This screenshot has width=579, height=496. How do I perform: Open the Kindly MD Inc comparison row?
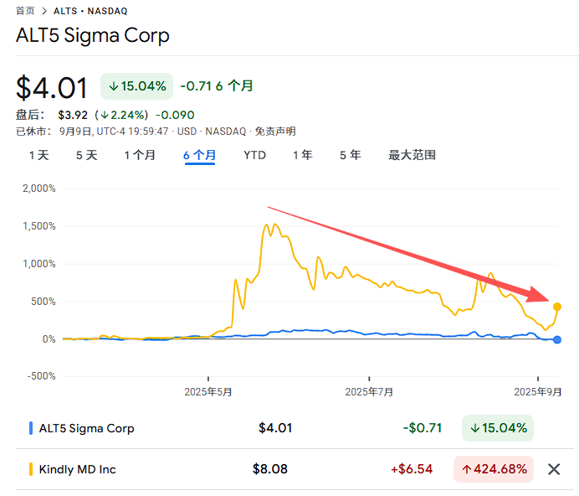click(78, 469)
